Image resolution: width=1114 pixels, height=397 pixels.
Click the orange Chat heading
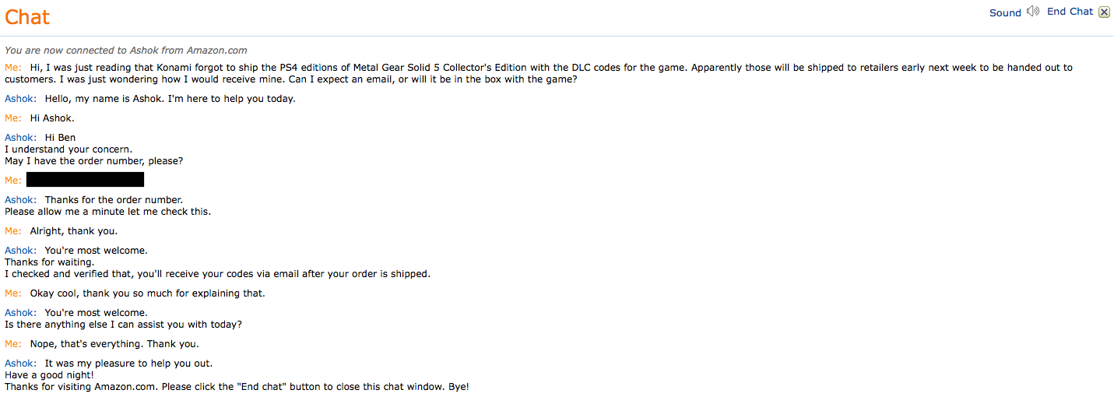(x=27, y=17)
